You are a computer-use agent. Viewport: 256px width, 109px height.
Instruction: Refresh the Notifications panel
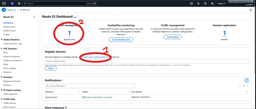(x=246, y=80)
